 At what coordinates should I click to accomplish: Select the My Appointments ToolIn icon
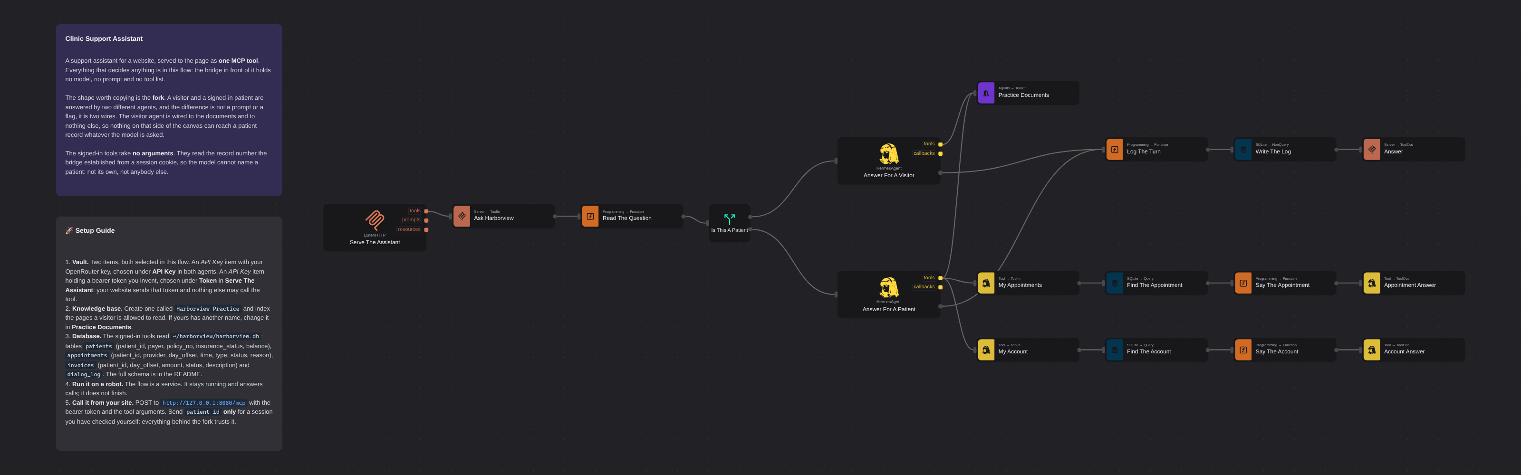[x=986, y=283]
